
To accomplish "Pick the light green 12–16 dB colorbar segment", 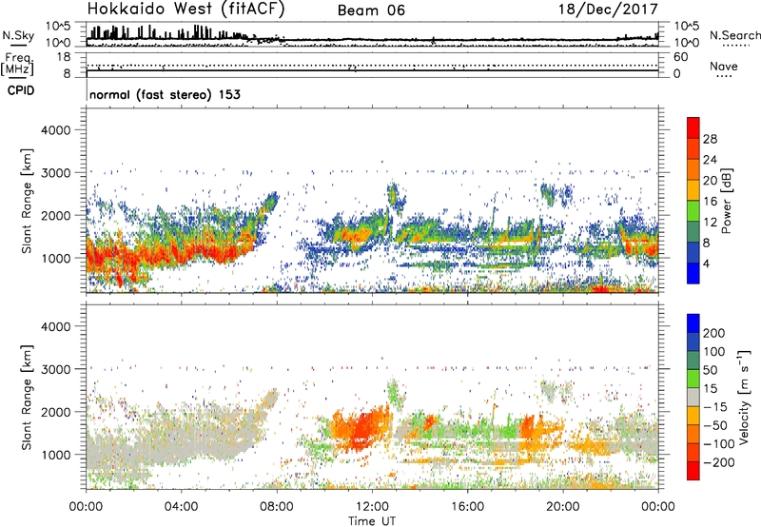I will 693,211.
